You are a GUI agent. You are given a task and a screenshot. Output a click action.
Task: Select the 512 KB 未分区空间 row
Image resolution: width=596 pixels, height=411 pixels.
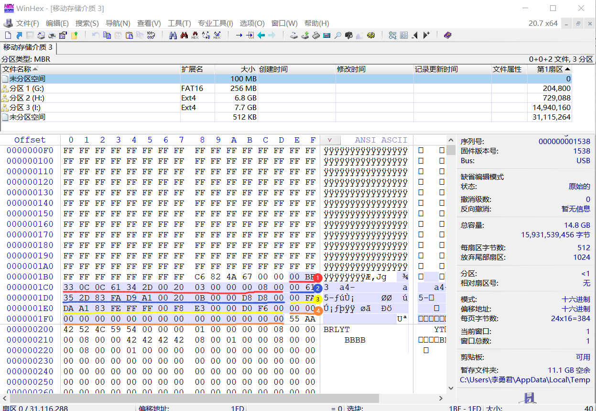[286, 117]
